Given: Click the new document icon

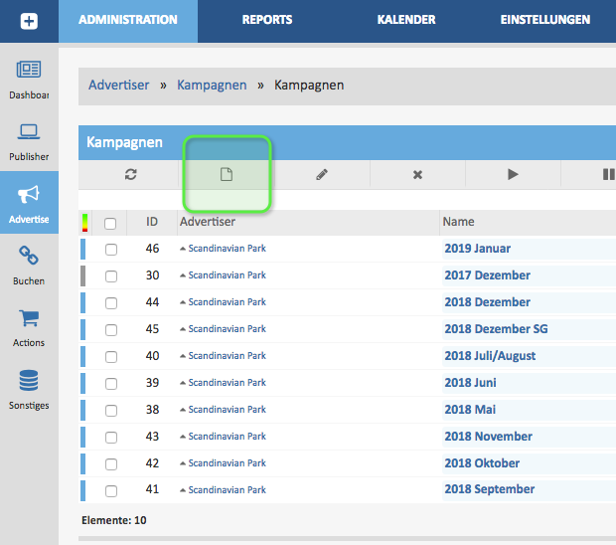Looking at the screenshot, I should point(226,174).
